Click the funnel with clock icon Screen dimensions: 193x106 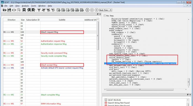tap(53, 10)
